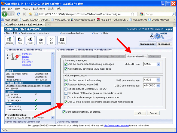Viewport: 177px width, 133px height.
Task: Open the jobs.ozeki.hu bookmark
Action: (x=138, y=20)
